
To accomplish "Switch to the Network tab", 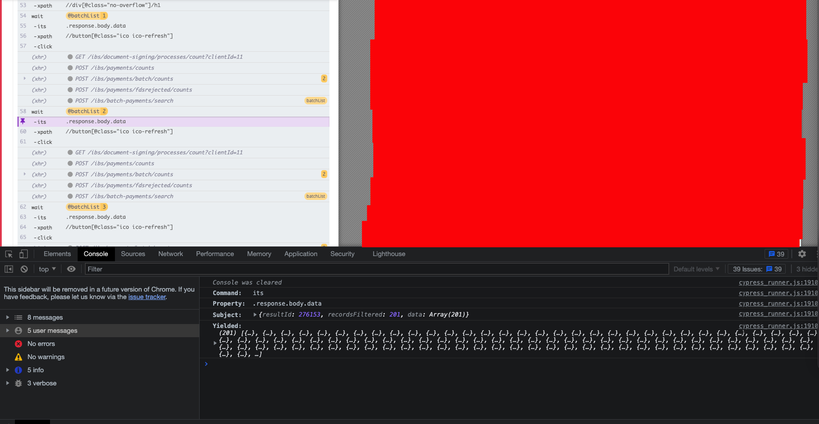I will tap(170, 254).
